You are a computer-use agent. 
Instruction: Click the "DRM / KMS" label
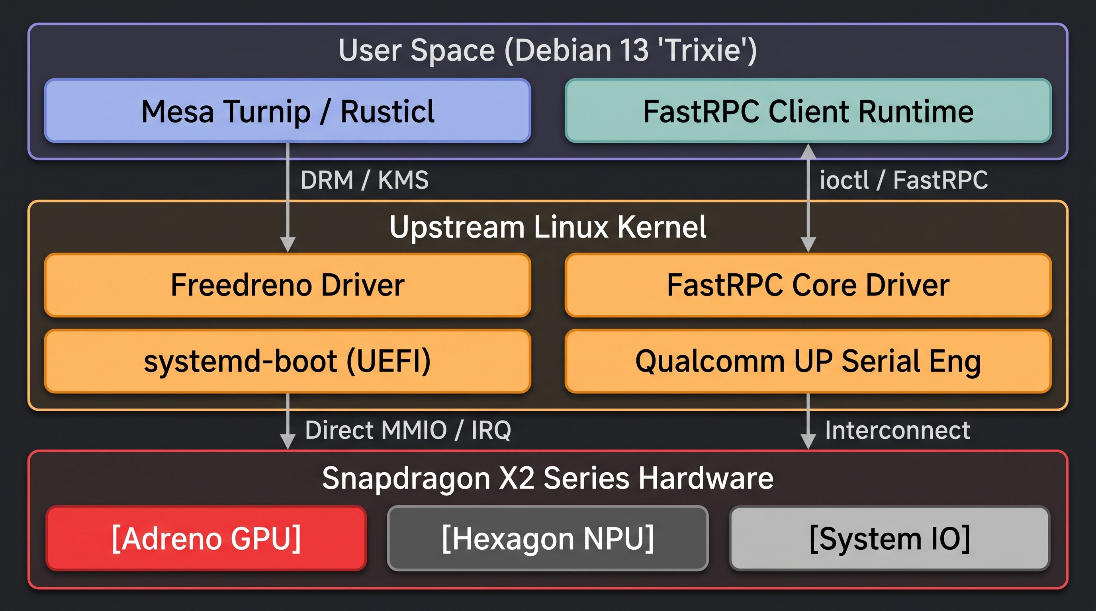tap(365, 180)
